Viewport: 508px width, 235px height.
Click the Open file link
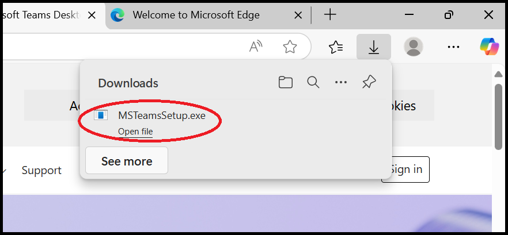[x=135, y=132]
